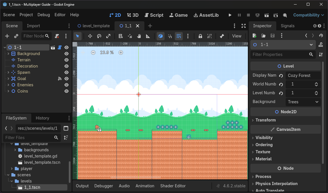
Task: Activate the Rotate Mode tool
Action: [99, 36]
